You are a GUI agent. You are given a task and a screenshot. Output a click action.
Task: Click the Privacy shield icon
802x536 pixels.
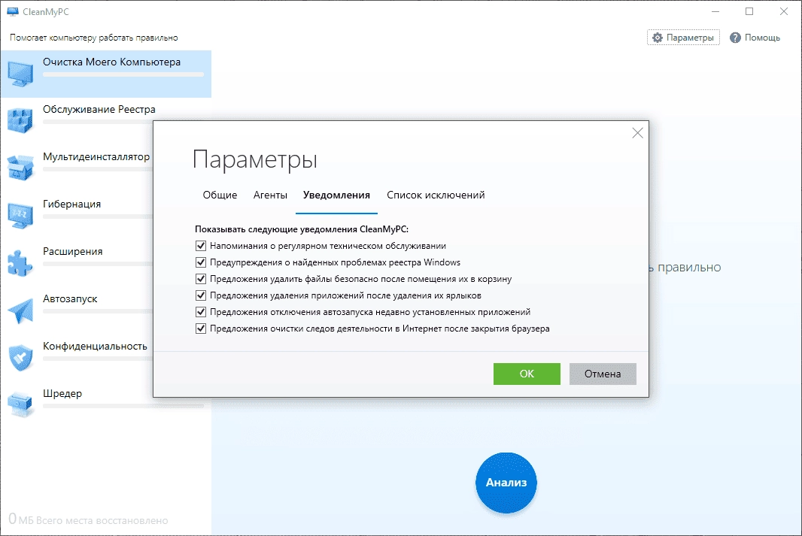pyautogui.click(x=20, y=358)
